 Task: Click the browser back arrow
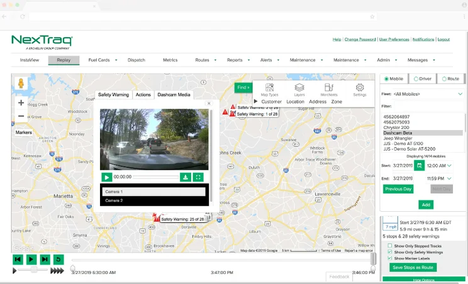[4, 17]
